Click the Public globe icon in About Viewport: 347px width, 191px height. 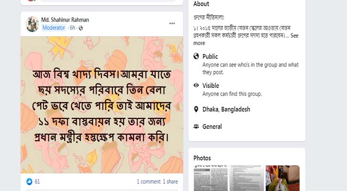click(196, 56)
